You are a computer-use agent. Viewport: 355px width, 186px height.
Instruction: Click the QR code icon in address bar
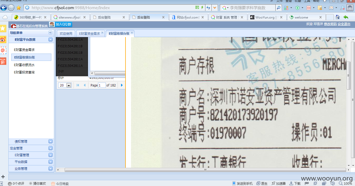[x=197, y=8]
